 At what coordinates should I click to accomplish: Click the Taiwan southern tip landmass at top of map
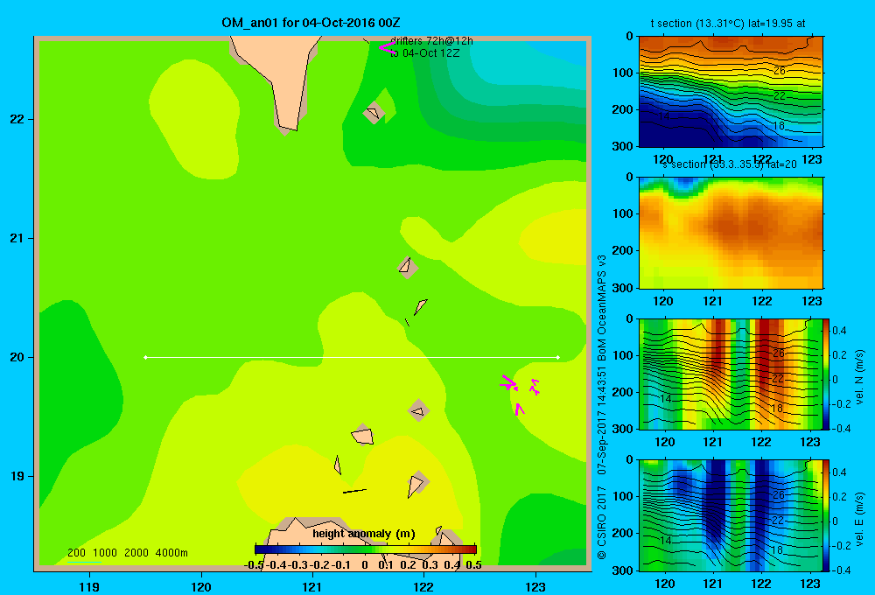282,75
